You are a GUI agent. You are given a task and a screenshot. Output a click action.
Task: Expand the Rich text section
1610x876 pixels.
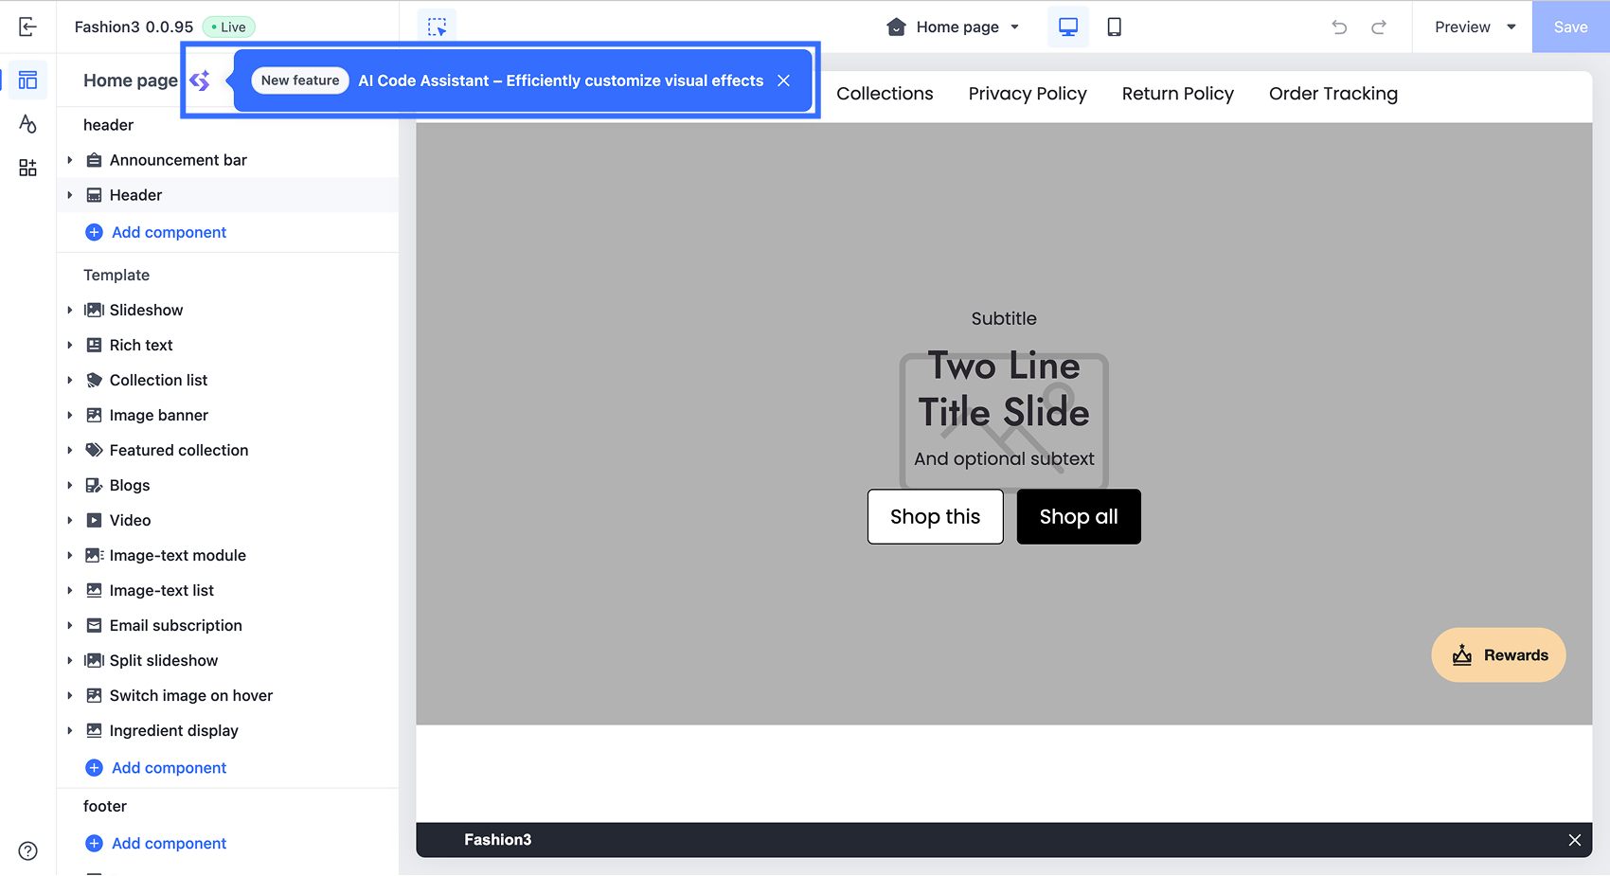[x=69, y=345]
